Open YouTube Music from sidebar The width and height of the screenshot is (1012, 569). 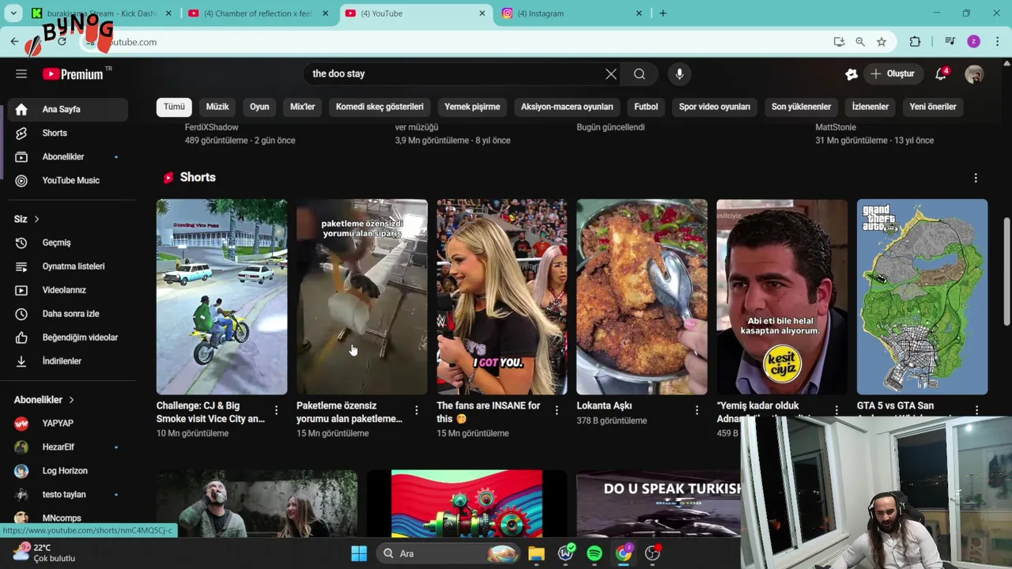tap(67, 180)
